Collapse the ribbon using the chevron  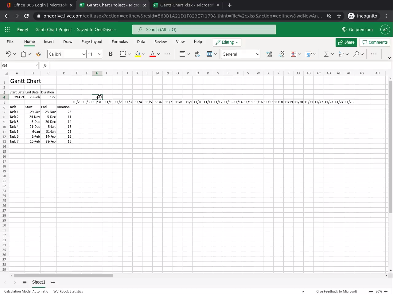(389, 58)
